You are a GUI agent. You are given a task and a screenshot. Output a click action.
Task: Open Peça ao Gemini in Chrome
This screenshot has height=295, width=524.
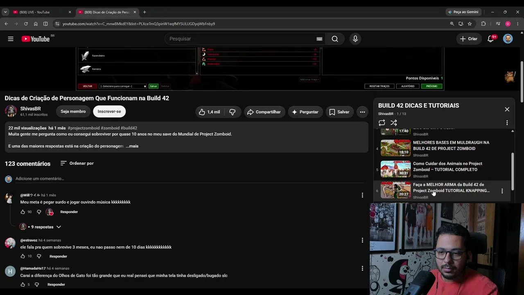click(463, 12)
